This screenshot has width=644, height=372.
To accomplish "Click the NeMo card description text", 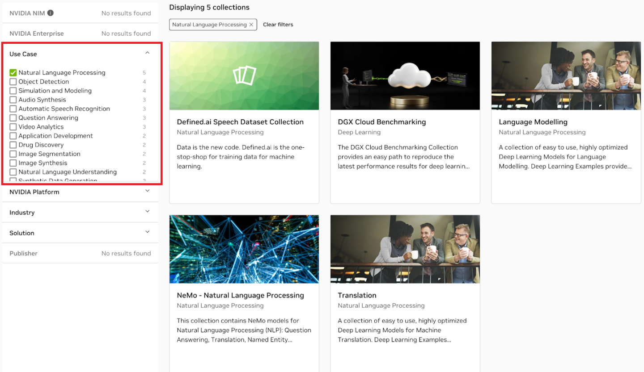I will [x=244, y=330].
